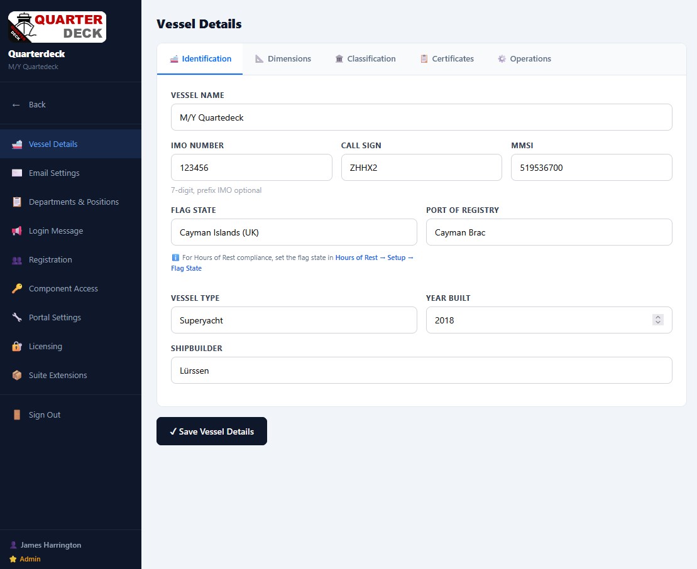Focus the MMSI field
Screen dimensions: 697x569
pyautogui.click(x=591, y=168)
